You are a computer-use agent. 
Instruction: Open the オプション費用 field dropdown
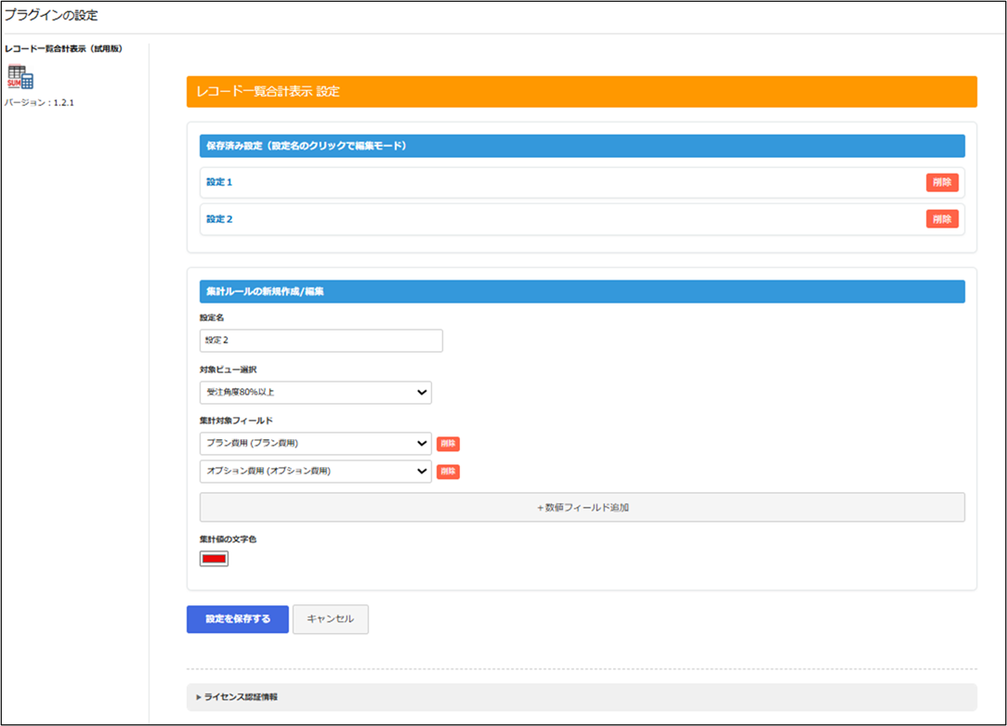[315, 472]
